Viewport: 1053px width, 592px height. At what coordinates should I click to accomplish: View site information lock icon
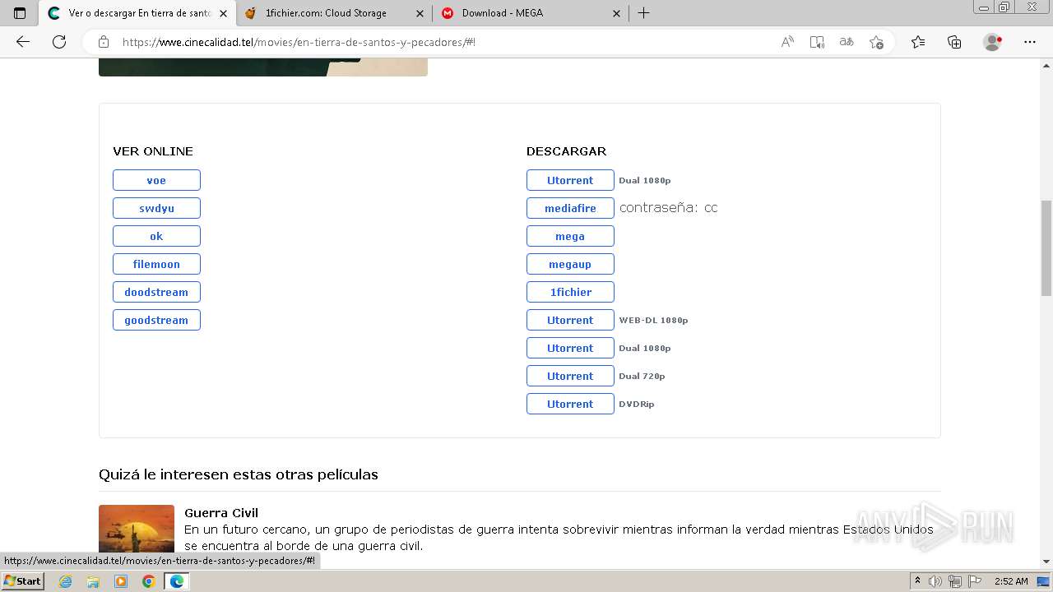[104, 42]
